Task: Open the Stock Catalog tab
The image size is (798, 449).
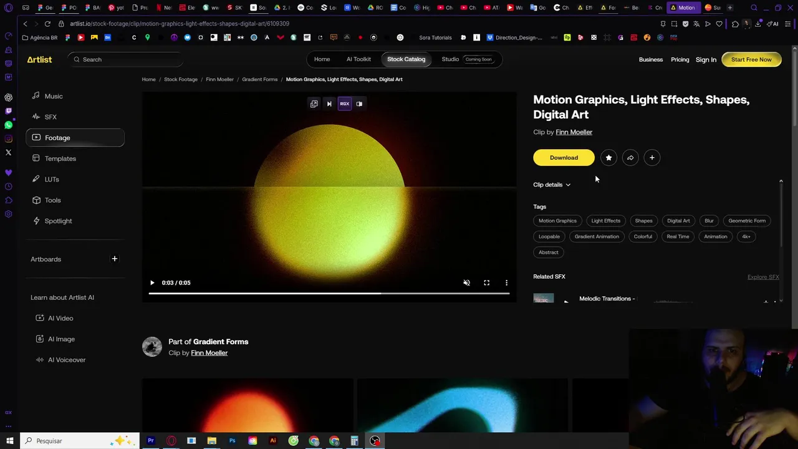Action: [x=406, y=59]
